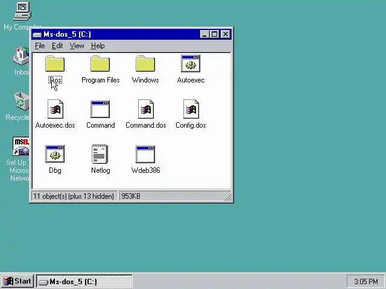This screenshot has width=386, height=289.
Task: Select the Config.dos file icon
Action: (191, 109)
